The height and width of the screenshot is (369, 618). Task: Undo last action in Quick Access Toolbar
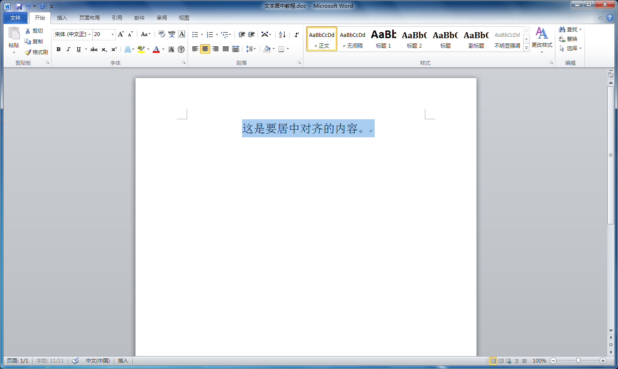tap(28, 6)
